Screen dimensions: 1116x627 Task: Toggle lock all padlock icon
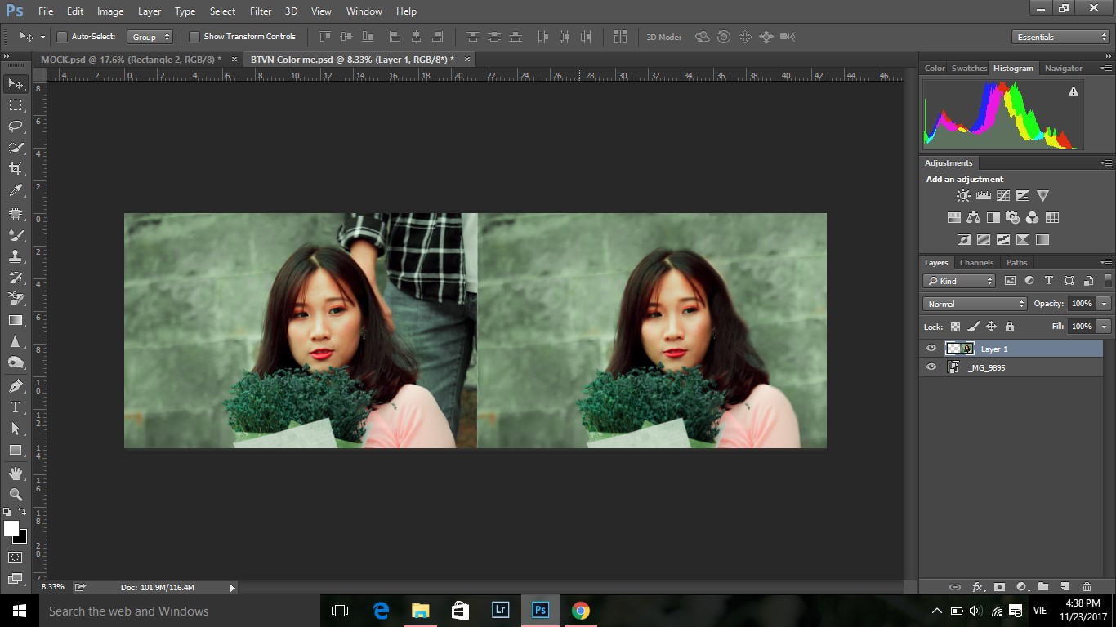[x=1010, y=327]
